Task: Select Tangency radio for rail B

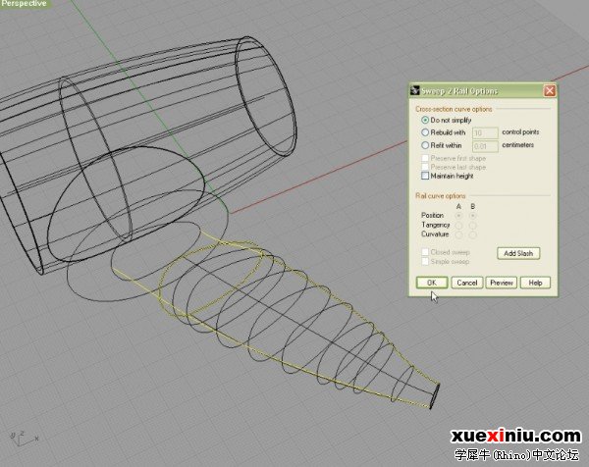Action: [472, 226]
